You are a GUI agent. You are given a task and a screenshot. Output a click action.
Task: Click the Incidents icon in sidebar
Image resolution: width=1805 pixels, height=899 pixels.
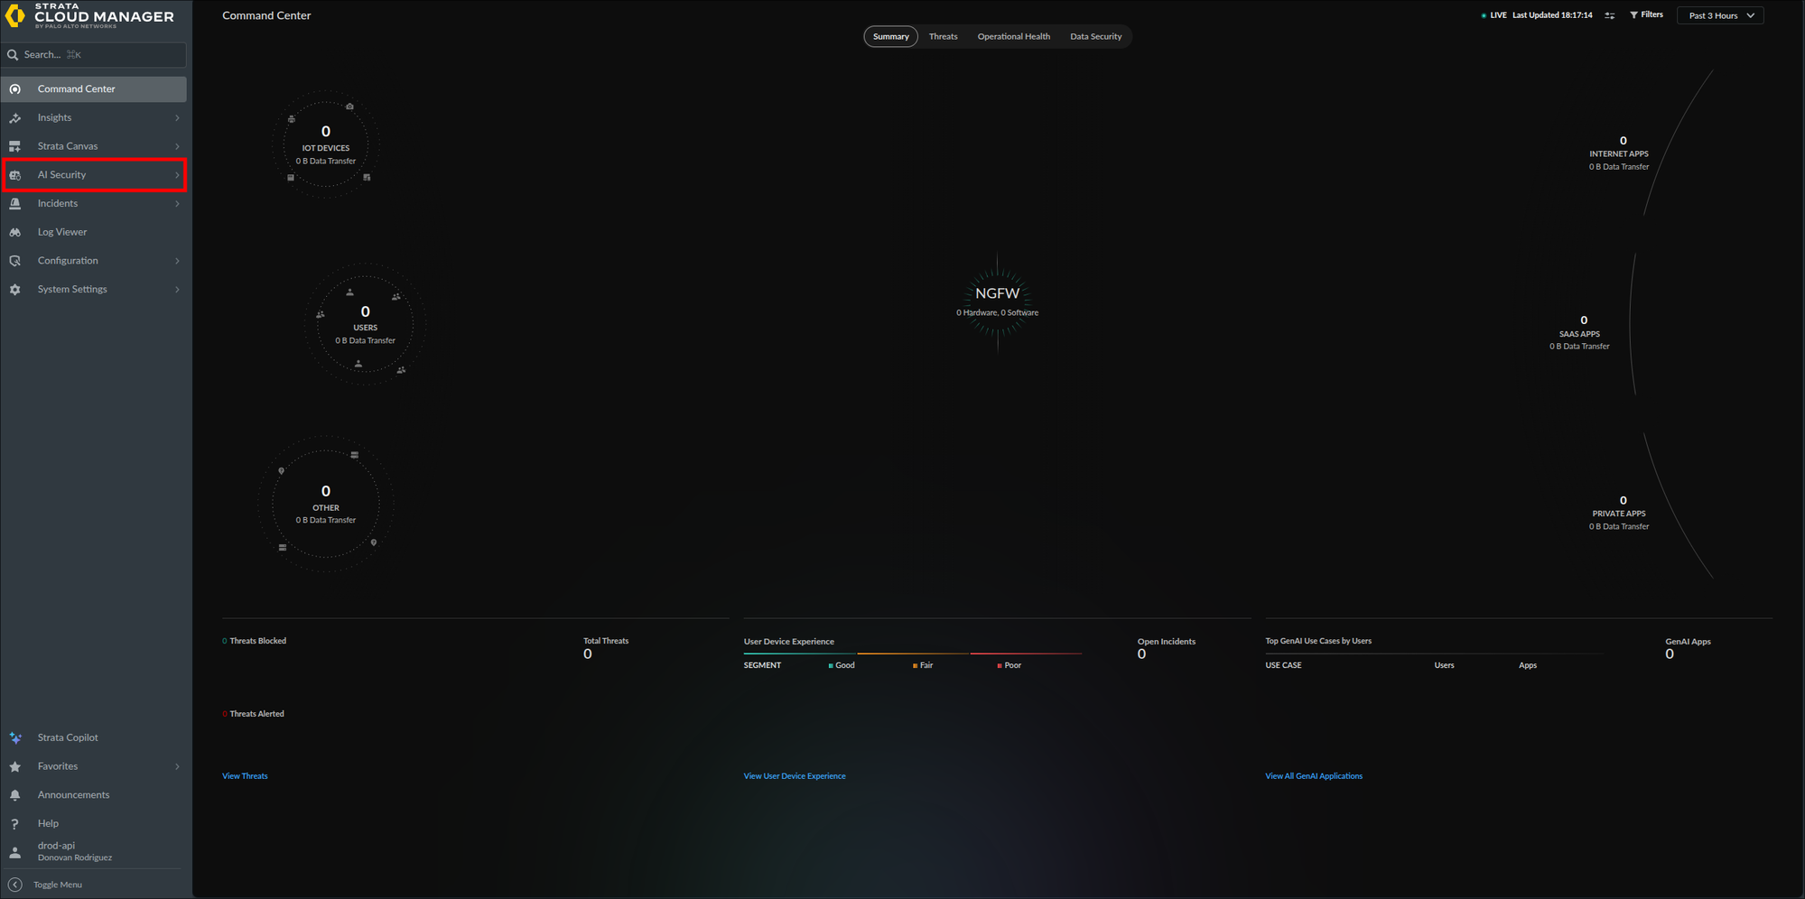(15, 204)
